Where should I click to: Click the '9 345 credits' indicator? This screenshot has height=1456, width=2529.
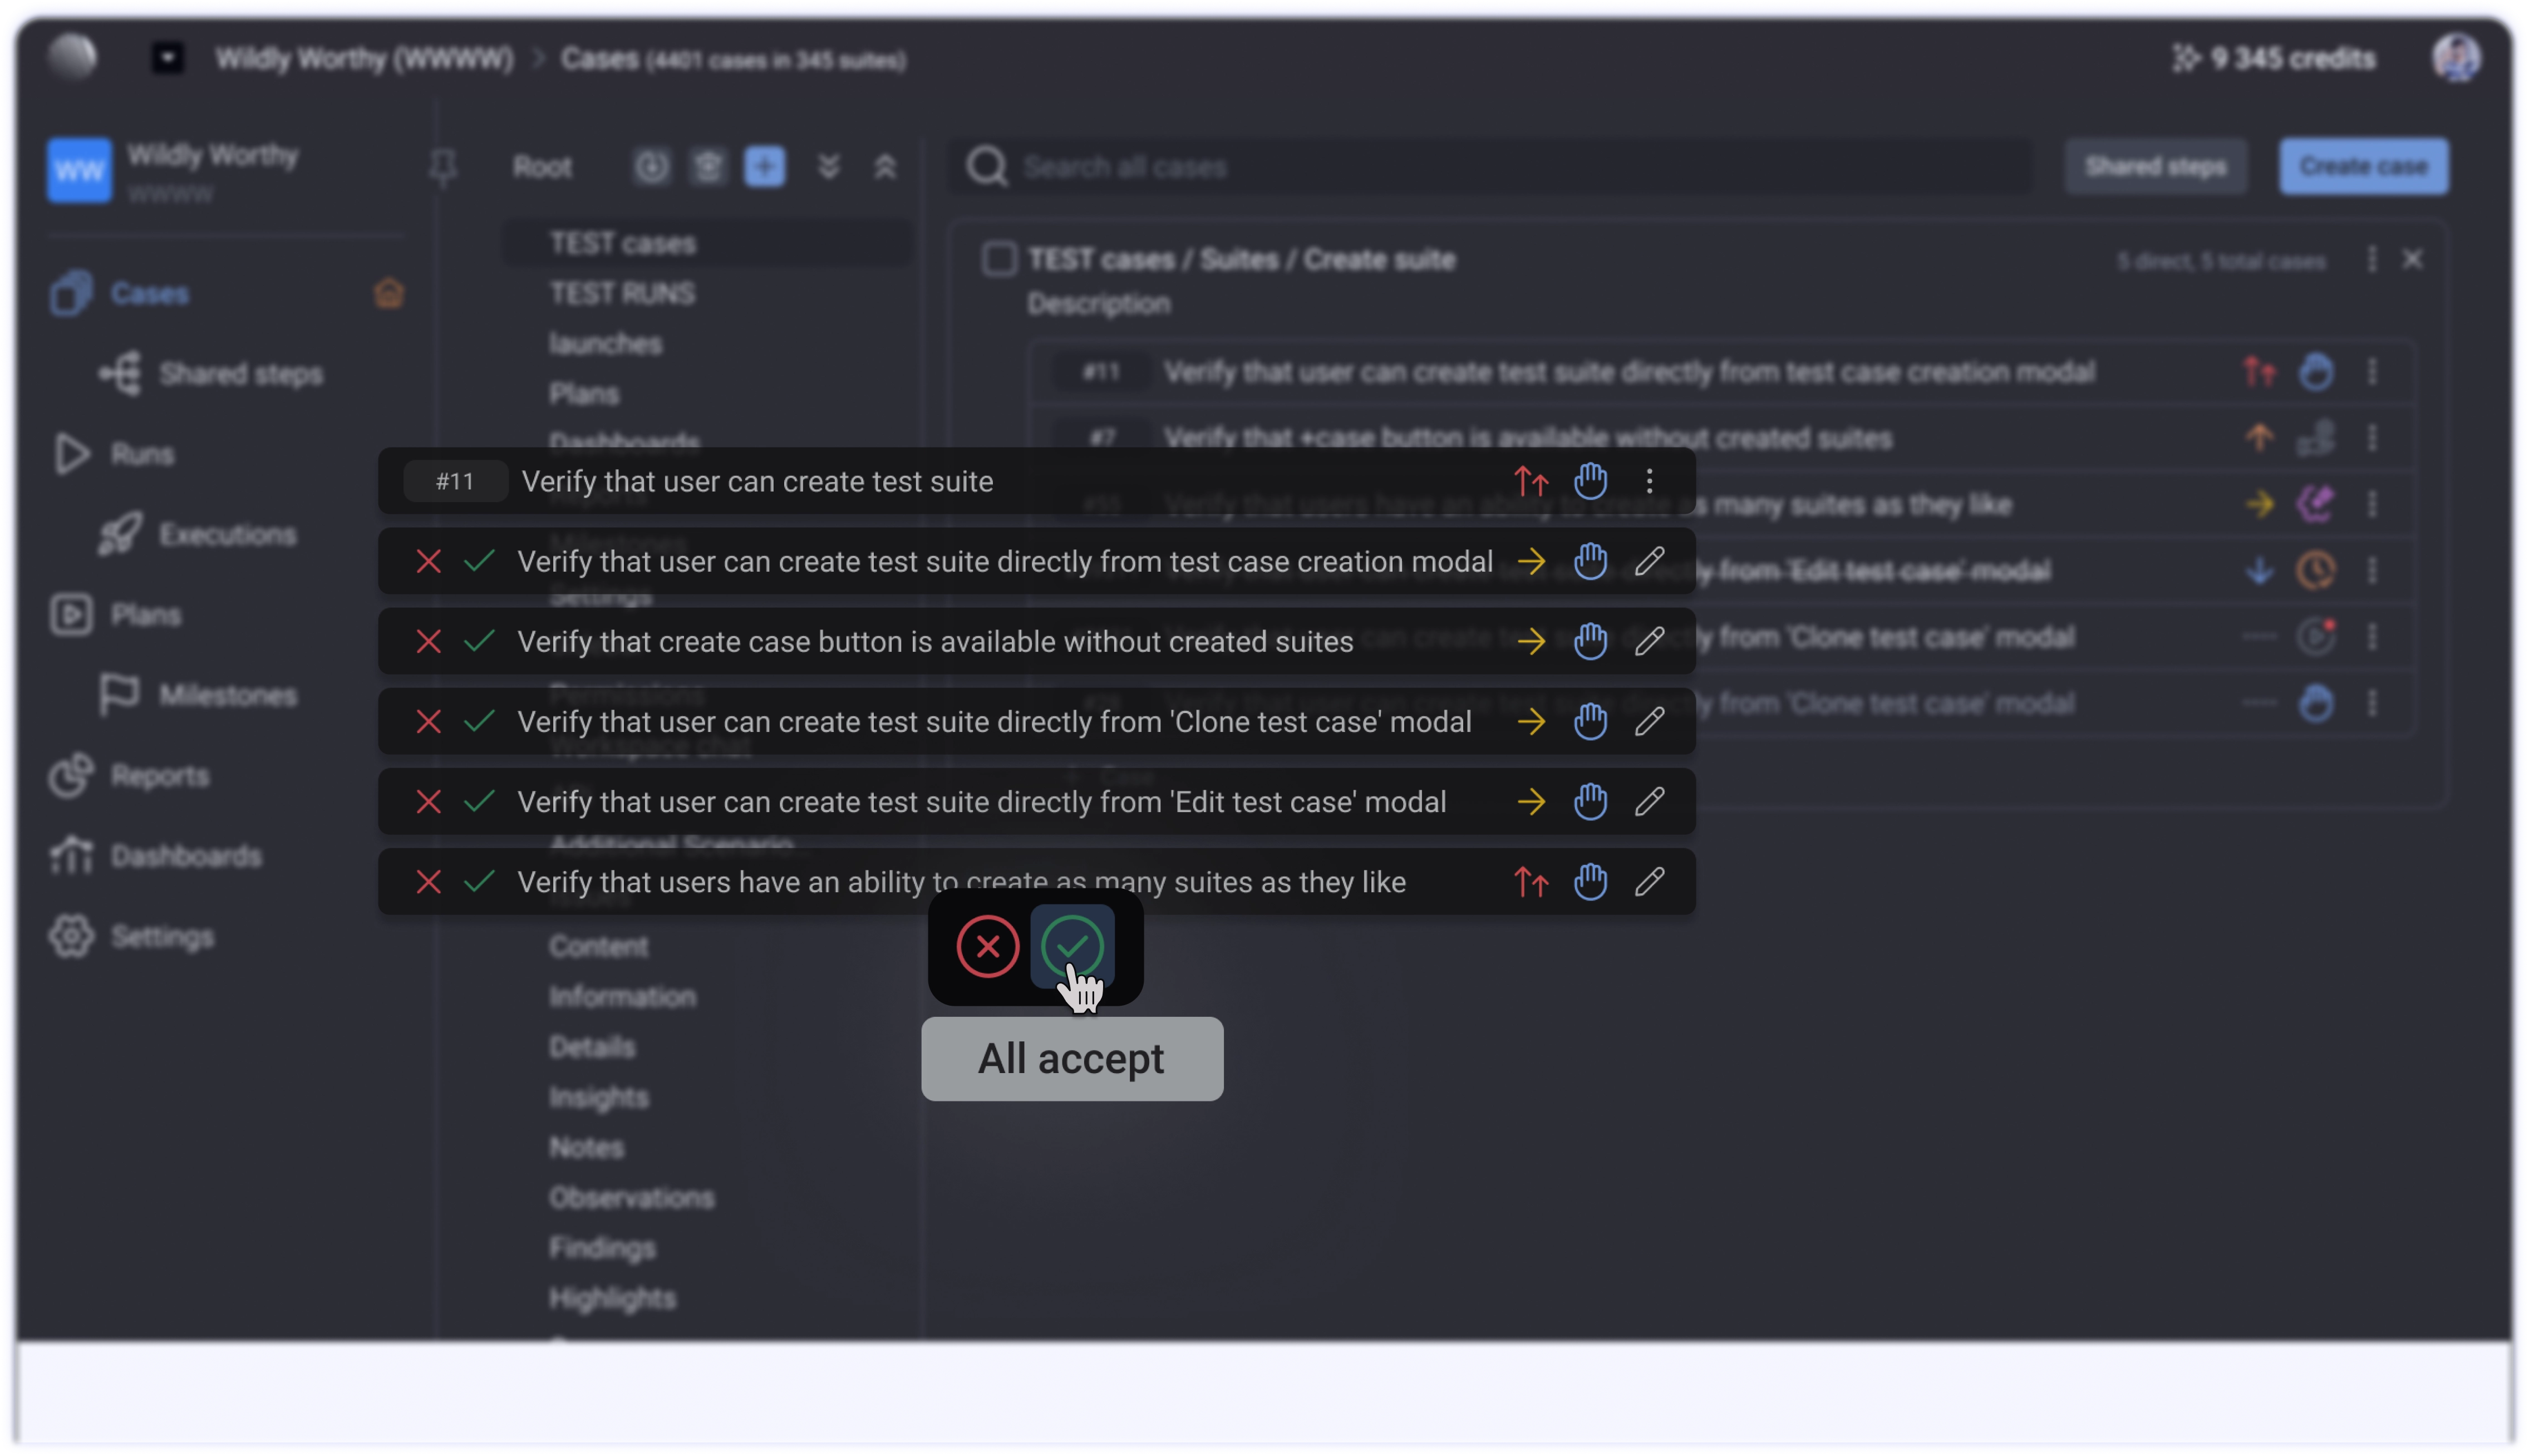(2273, 59)
